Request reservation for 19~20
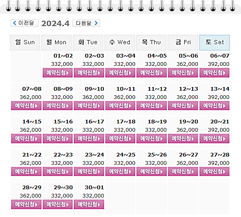 183,139
